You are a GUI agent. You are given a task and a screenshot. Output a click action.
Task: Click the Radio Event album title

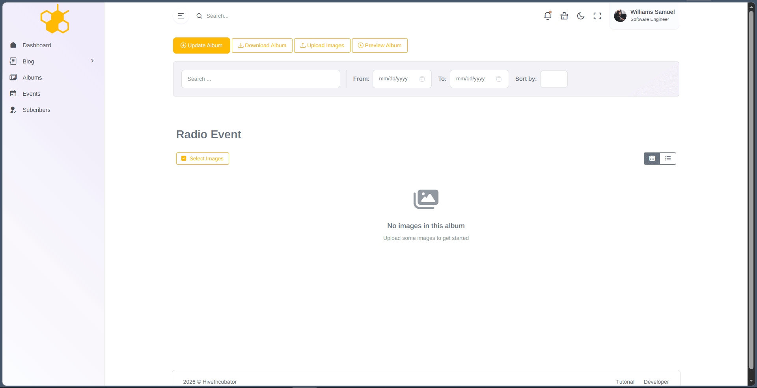(x=209, y=134)
